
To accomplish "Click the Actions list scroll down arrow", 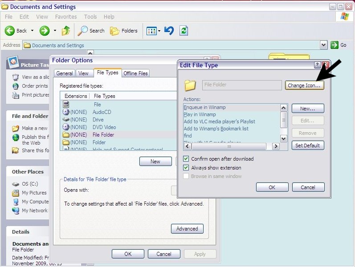I will coord(283,138).
